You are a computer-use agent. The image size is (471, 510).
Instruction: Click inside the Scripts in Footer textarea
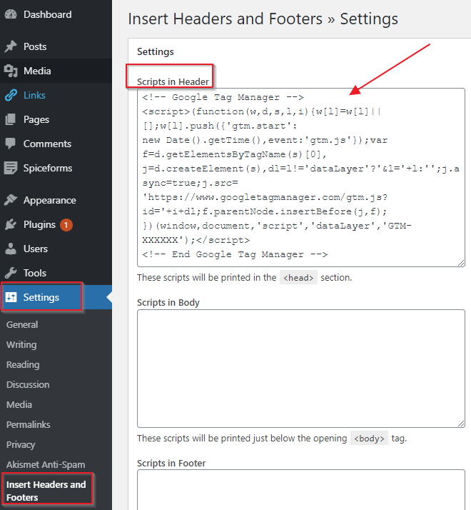[301, 490]
